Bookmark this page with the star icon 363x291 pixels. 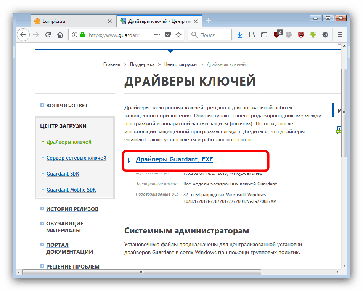click(x=178, y=35)
